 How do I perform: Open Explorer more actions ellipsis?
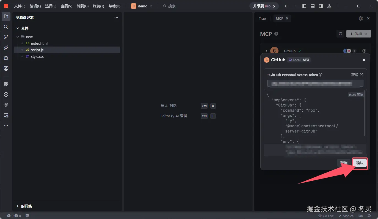(116, 18)
